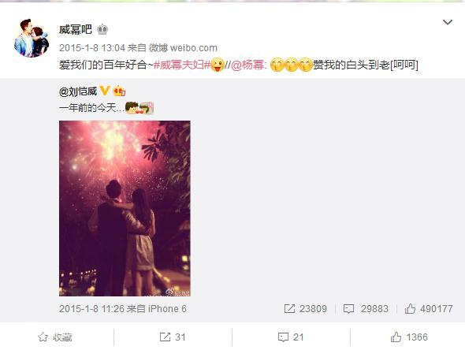The width and height of the screenshot is (465, 350).
Task: Open the @杨幂 mention link
Action: point(247,65)
